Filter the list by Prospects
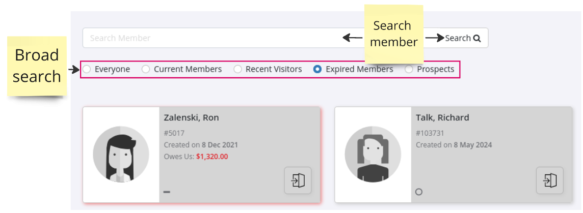 pyautogui.click(x=409, y=69)
